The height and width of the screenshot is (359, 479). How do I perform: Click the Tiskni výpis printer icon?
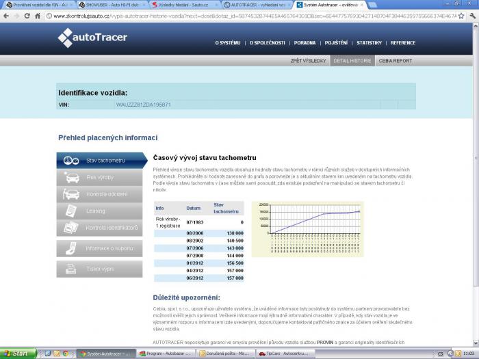72,269
